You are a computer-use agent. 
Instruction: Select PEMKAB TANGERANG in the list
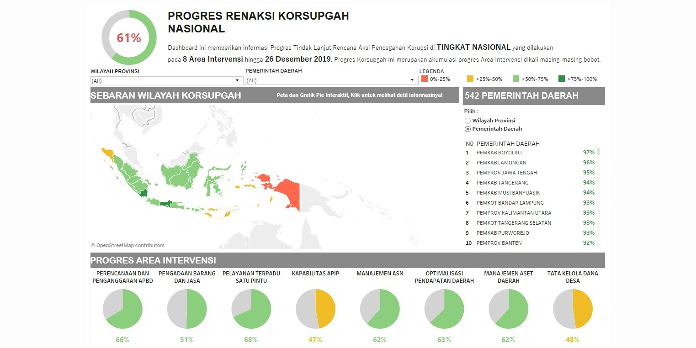tap(502, 183)
